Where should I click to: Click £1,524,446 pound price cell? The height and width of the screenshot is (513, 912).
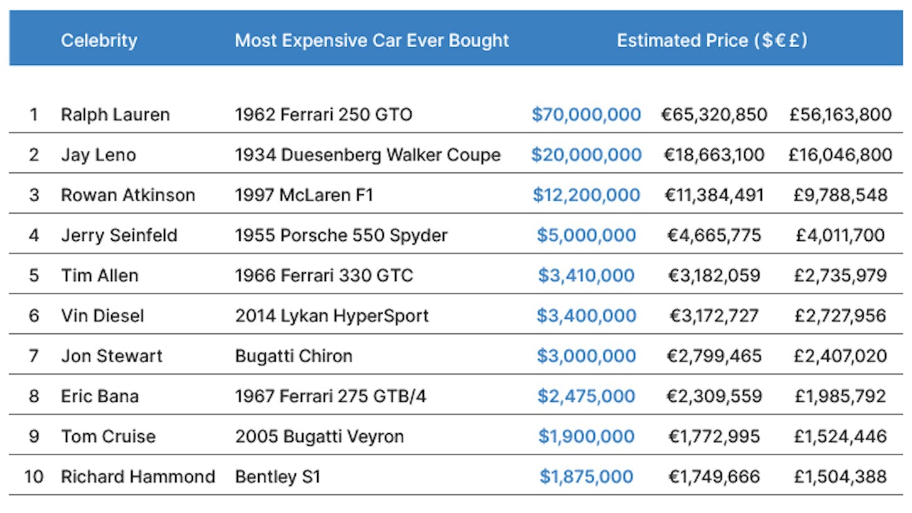tap(840, 436)
